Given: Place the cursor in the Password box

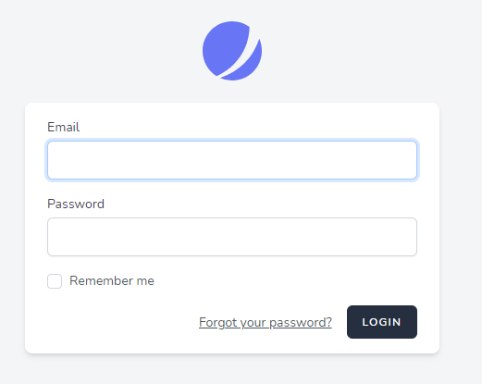Looking at the screenshot, I should [x=232, y=237].
